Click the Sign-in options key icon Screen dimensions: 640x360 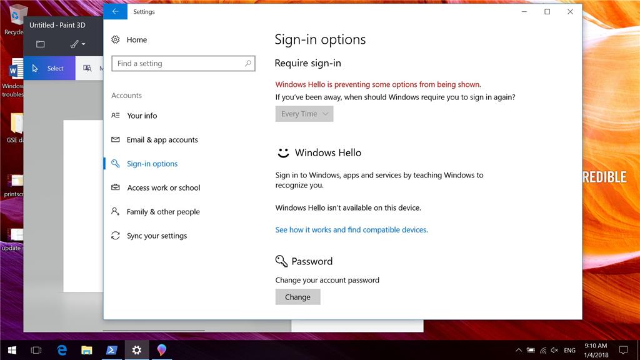click(116, 164)
